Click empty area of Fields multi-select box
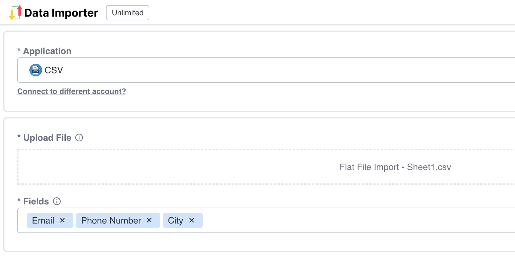Image resolution: width=515 pixels, height=256 pixels. point(357,220)
